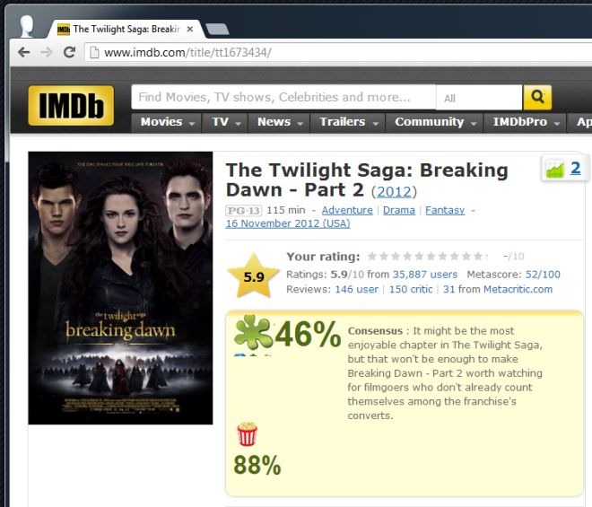Image resolution: width=592 pixels, height=507 pixels.
Task: Click the IMDb logo
Action: pos(71,105)
